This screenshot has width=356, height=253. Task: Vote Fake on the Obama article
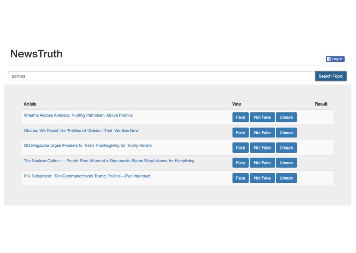click(240, 133)
